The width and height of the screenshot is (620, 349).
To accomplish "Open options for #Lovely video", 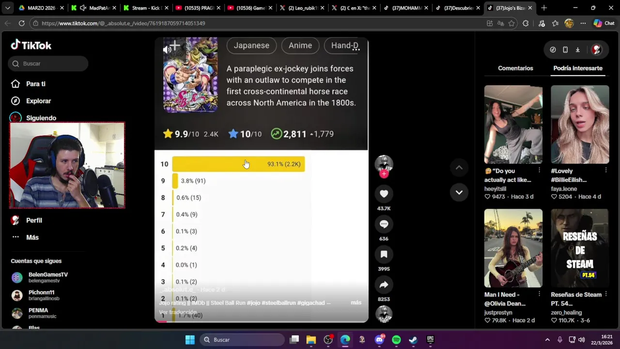I will (x=606, y=171).
